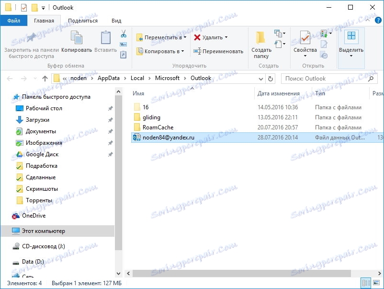This screenshot has width=384, height=289.
Task: Sort by the Дата изменения column header
Action: [x=279, y=93]
